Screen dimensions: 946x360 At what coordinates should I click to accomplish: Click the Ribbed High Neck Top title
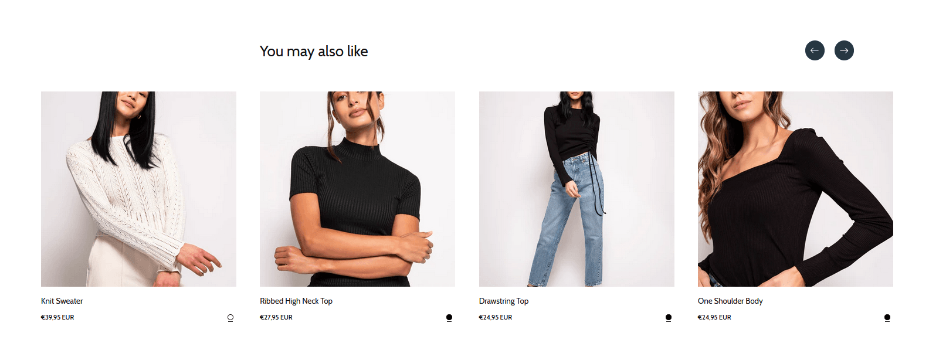(296, 301)
